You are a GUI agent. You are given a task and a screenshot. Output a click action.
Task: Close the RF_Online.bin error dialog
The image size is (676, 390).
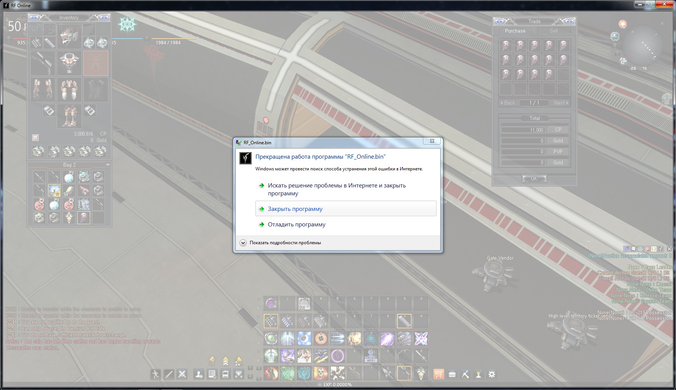tap(432, 141)
